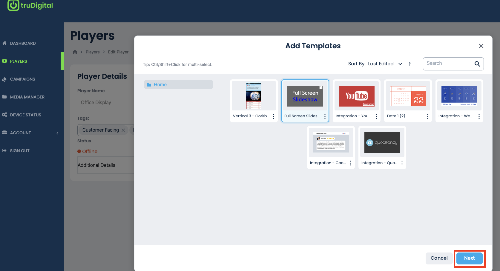This screenshot has width=500, height=271.
Task: Select the Home folder in tree
Action: click(x=179, y=84)
